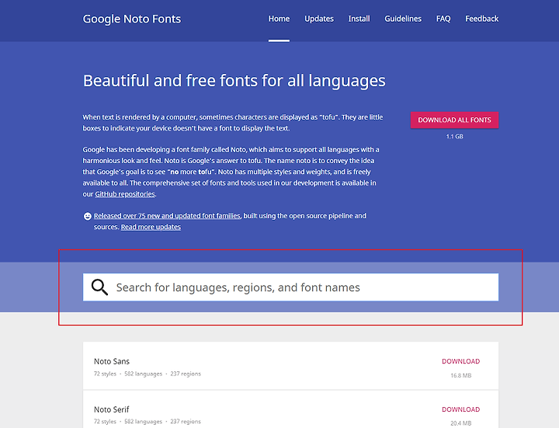
Task: Open the Guidelines tab
Action: tap(403, 19)
